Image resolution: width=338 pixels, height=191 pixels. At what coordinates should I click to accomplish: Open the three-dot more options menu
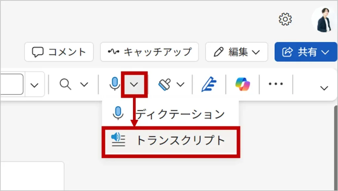point(276,84)
